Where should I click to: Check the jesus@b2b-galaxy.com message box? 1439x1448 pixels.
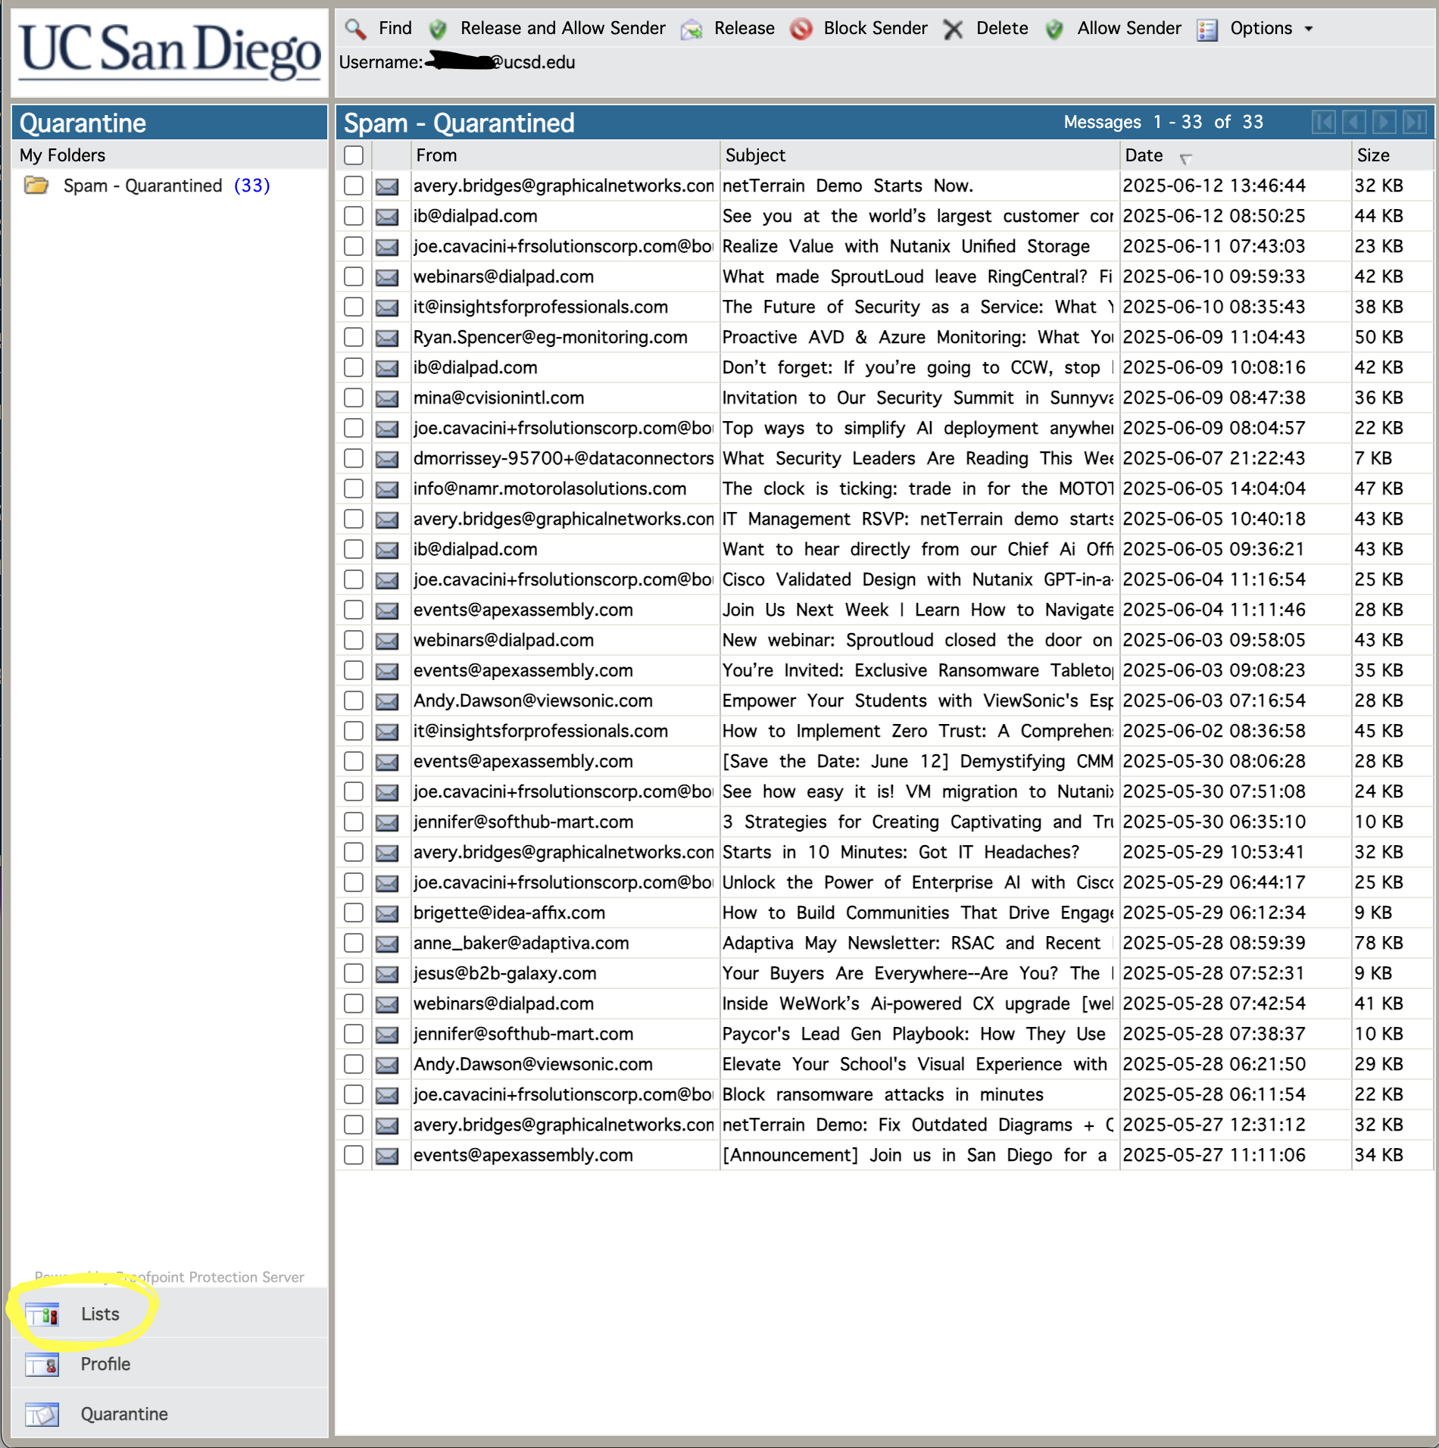point(354,973)
